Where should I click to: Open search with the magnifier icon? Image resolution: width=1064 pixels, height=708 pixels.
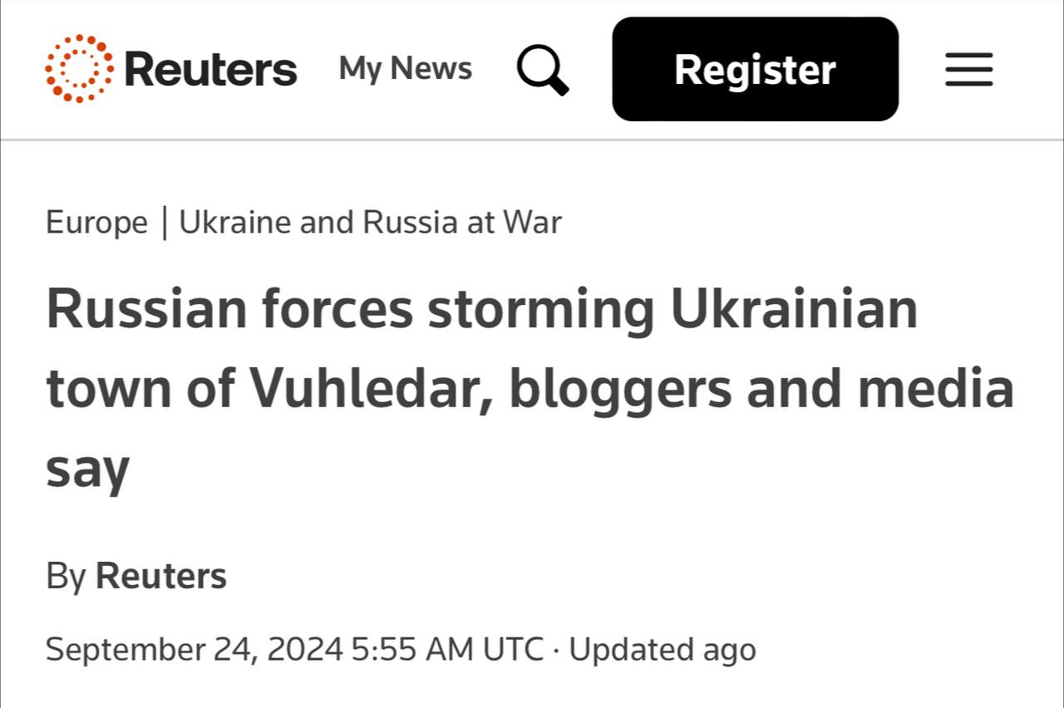(x=543, y=70)
